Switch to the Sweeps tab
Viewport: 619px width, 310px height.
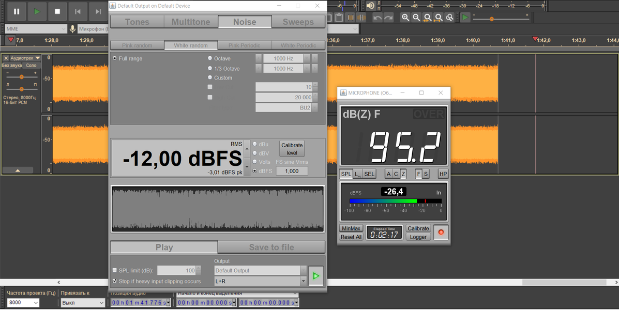[x=298, y=22]
